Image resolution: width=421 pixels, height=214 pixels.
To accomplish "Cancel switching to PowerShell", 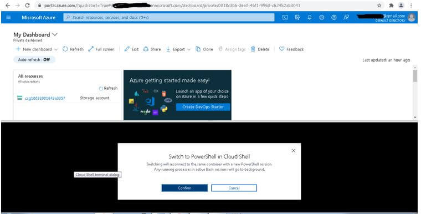I will click(x=234, y=188).
